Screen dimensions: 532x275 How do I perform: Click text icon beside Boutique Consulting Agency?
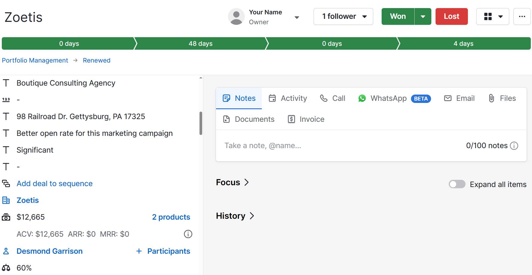coord(6,83)
